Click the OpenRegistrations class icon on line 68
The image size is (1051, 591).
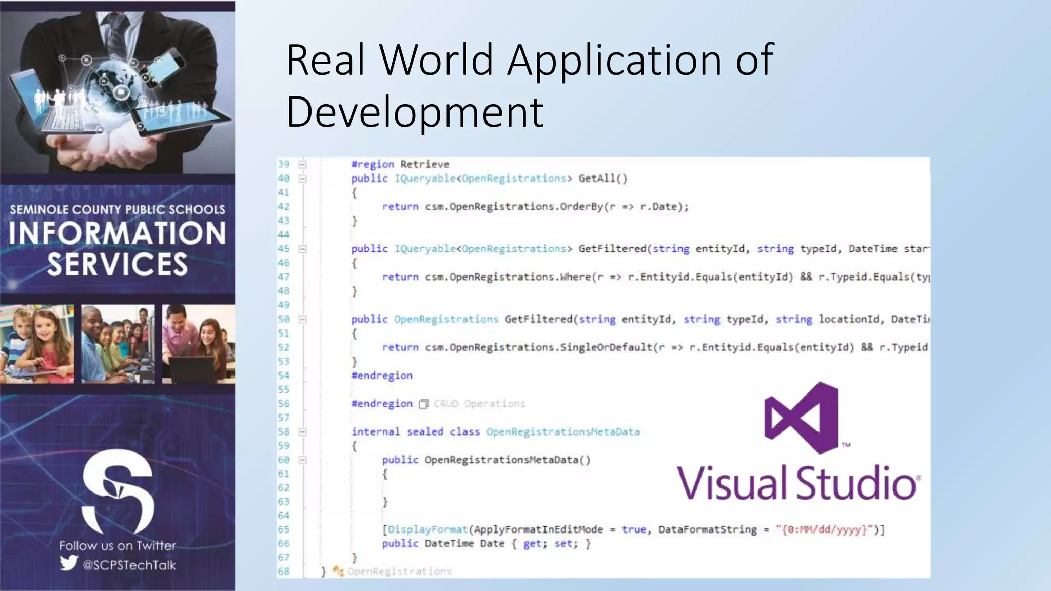tap(338, 570)
